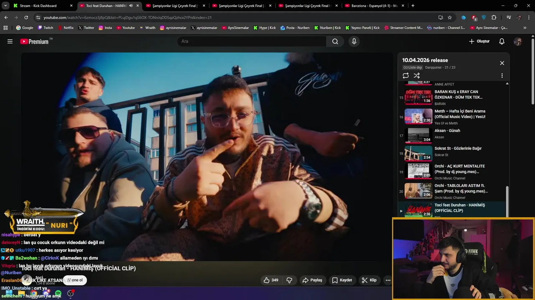The image size is (535, 300).
Task: Open the Twitch bookmark
Action: (46, 28)
